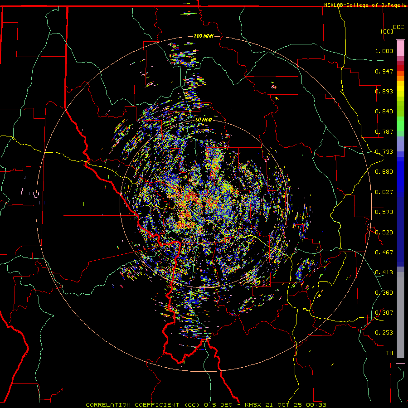The image size is (408, 408).
Task: Click the pink segment of color scale
Action: point(400,49)
